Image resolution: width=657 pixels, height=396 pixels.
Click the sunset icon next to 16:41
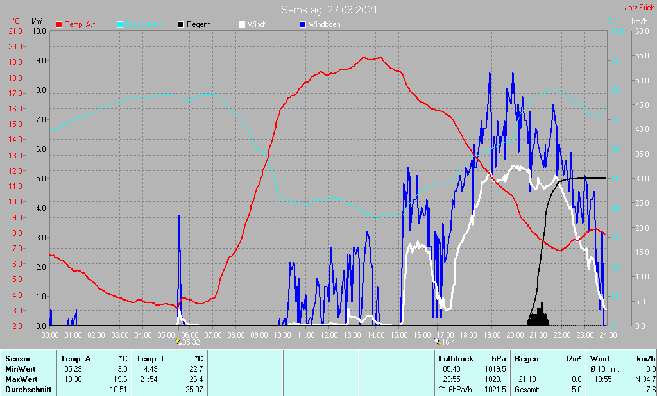point(438,342)
